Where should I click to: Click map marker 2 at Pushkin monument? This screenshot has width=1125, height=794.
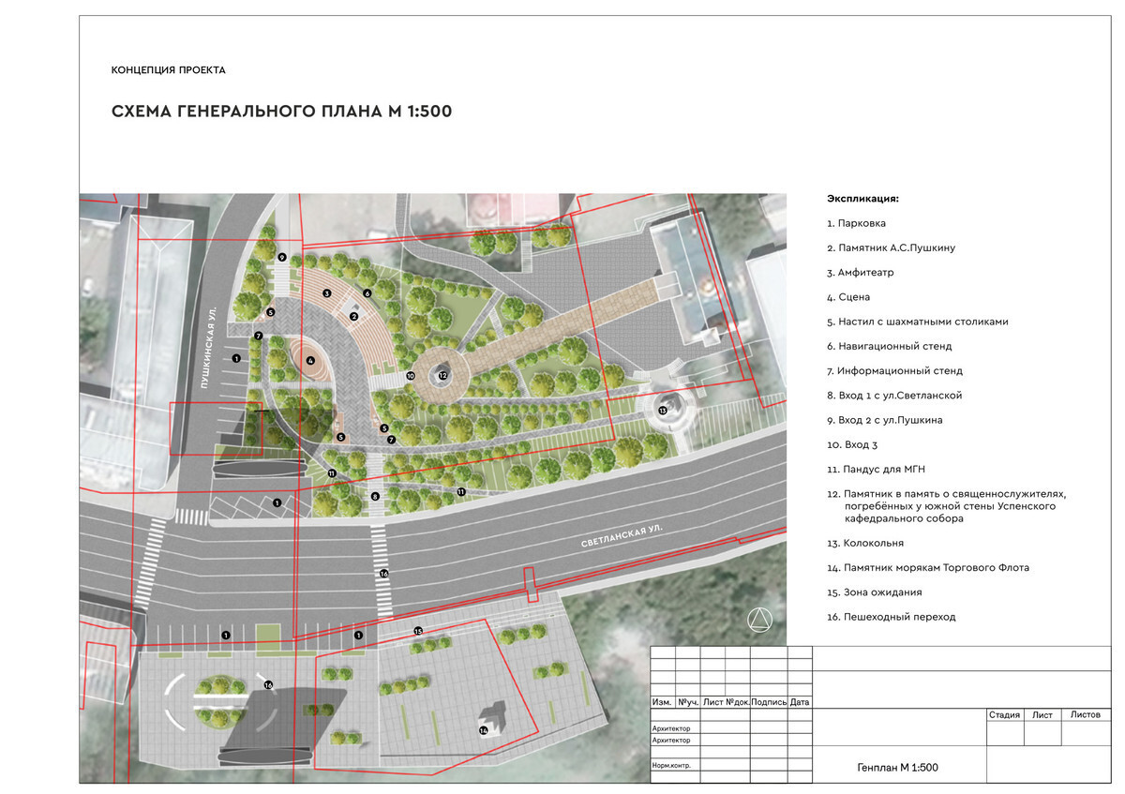pyautogui.click(x=354, y=316)
